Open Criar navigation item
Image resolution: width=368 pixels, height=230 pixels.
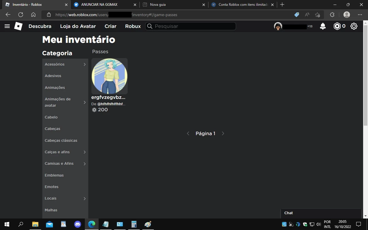pyautogui.click(x=110, y=26)
